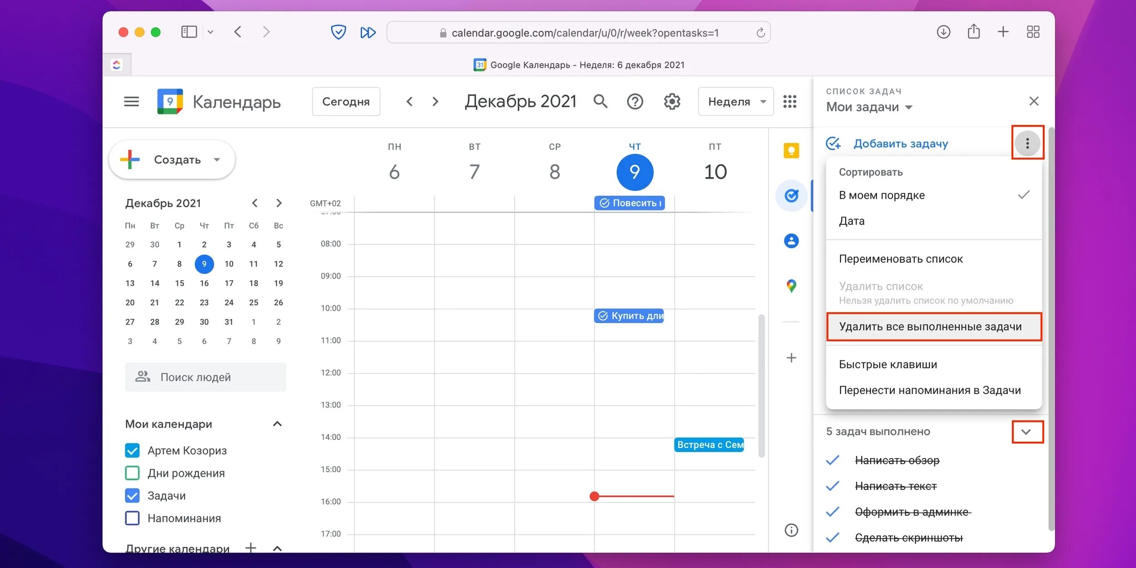Viewport: 1136px width, 568px height.
Task: Select Friday 10 day header
Action: coord(715,172)
